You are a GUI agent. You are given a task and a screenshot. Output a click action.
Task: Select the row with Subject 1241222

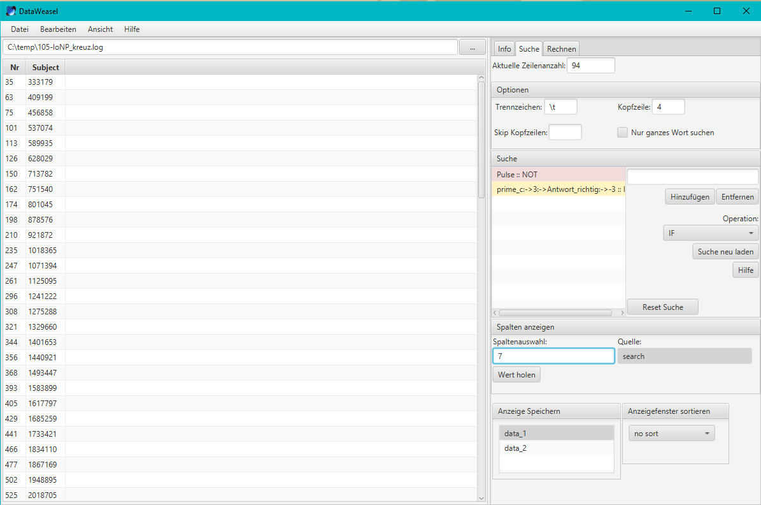(x=240, y=296)
